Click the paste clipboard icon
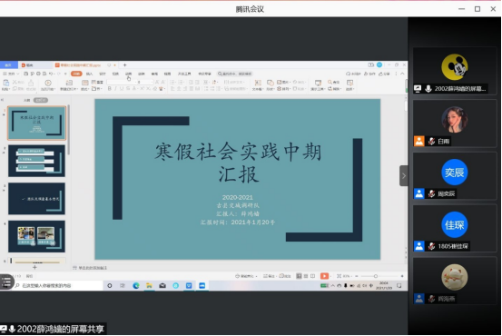Screen dimensions: 502x336 click(x=5, y=84)
